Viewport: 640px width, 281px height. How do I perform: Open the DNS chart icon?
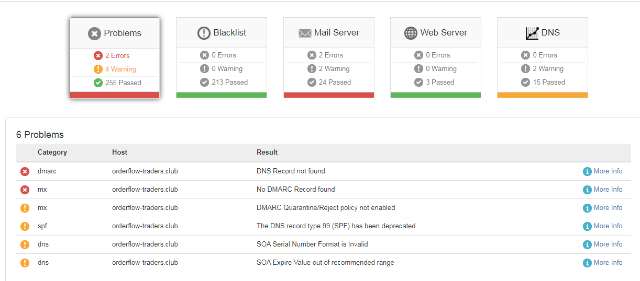point(532,33)
